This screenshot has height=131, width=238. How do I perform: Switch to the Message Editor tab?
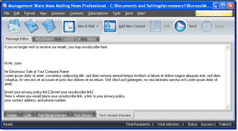17,39
